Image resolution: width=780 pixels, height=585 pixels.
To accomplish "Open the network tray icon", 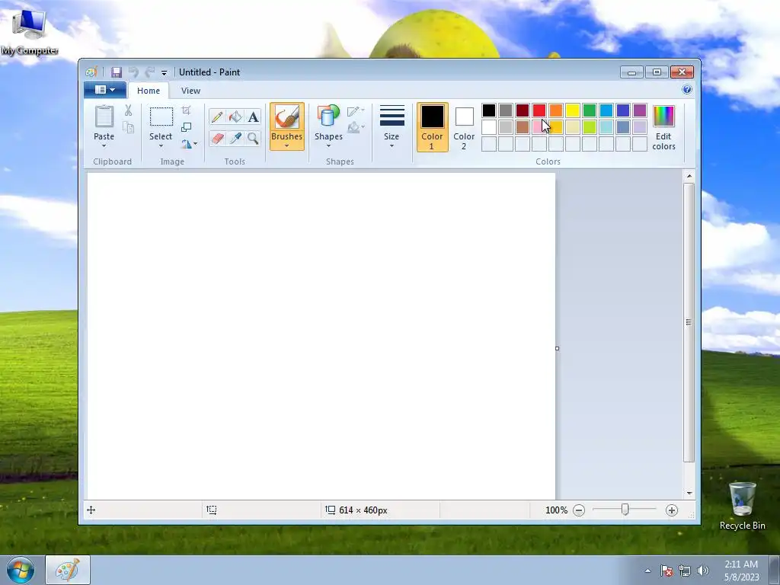I will pos(685,571).
